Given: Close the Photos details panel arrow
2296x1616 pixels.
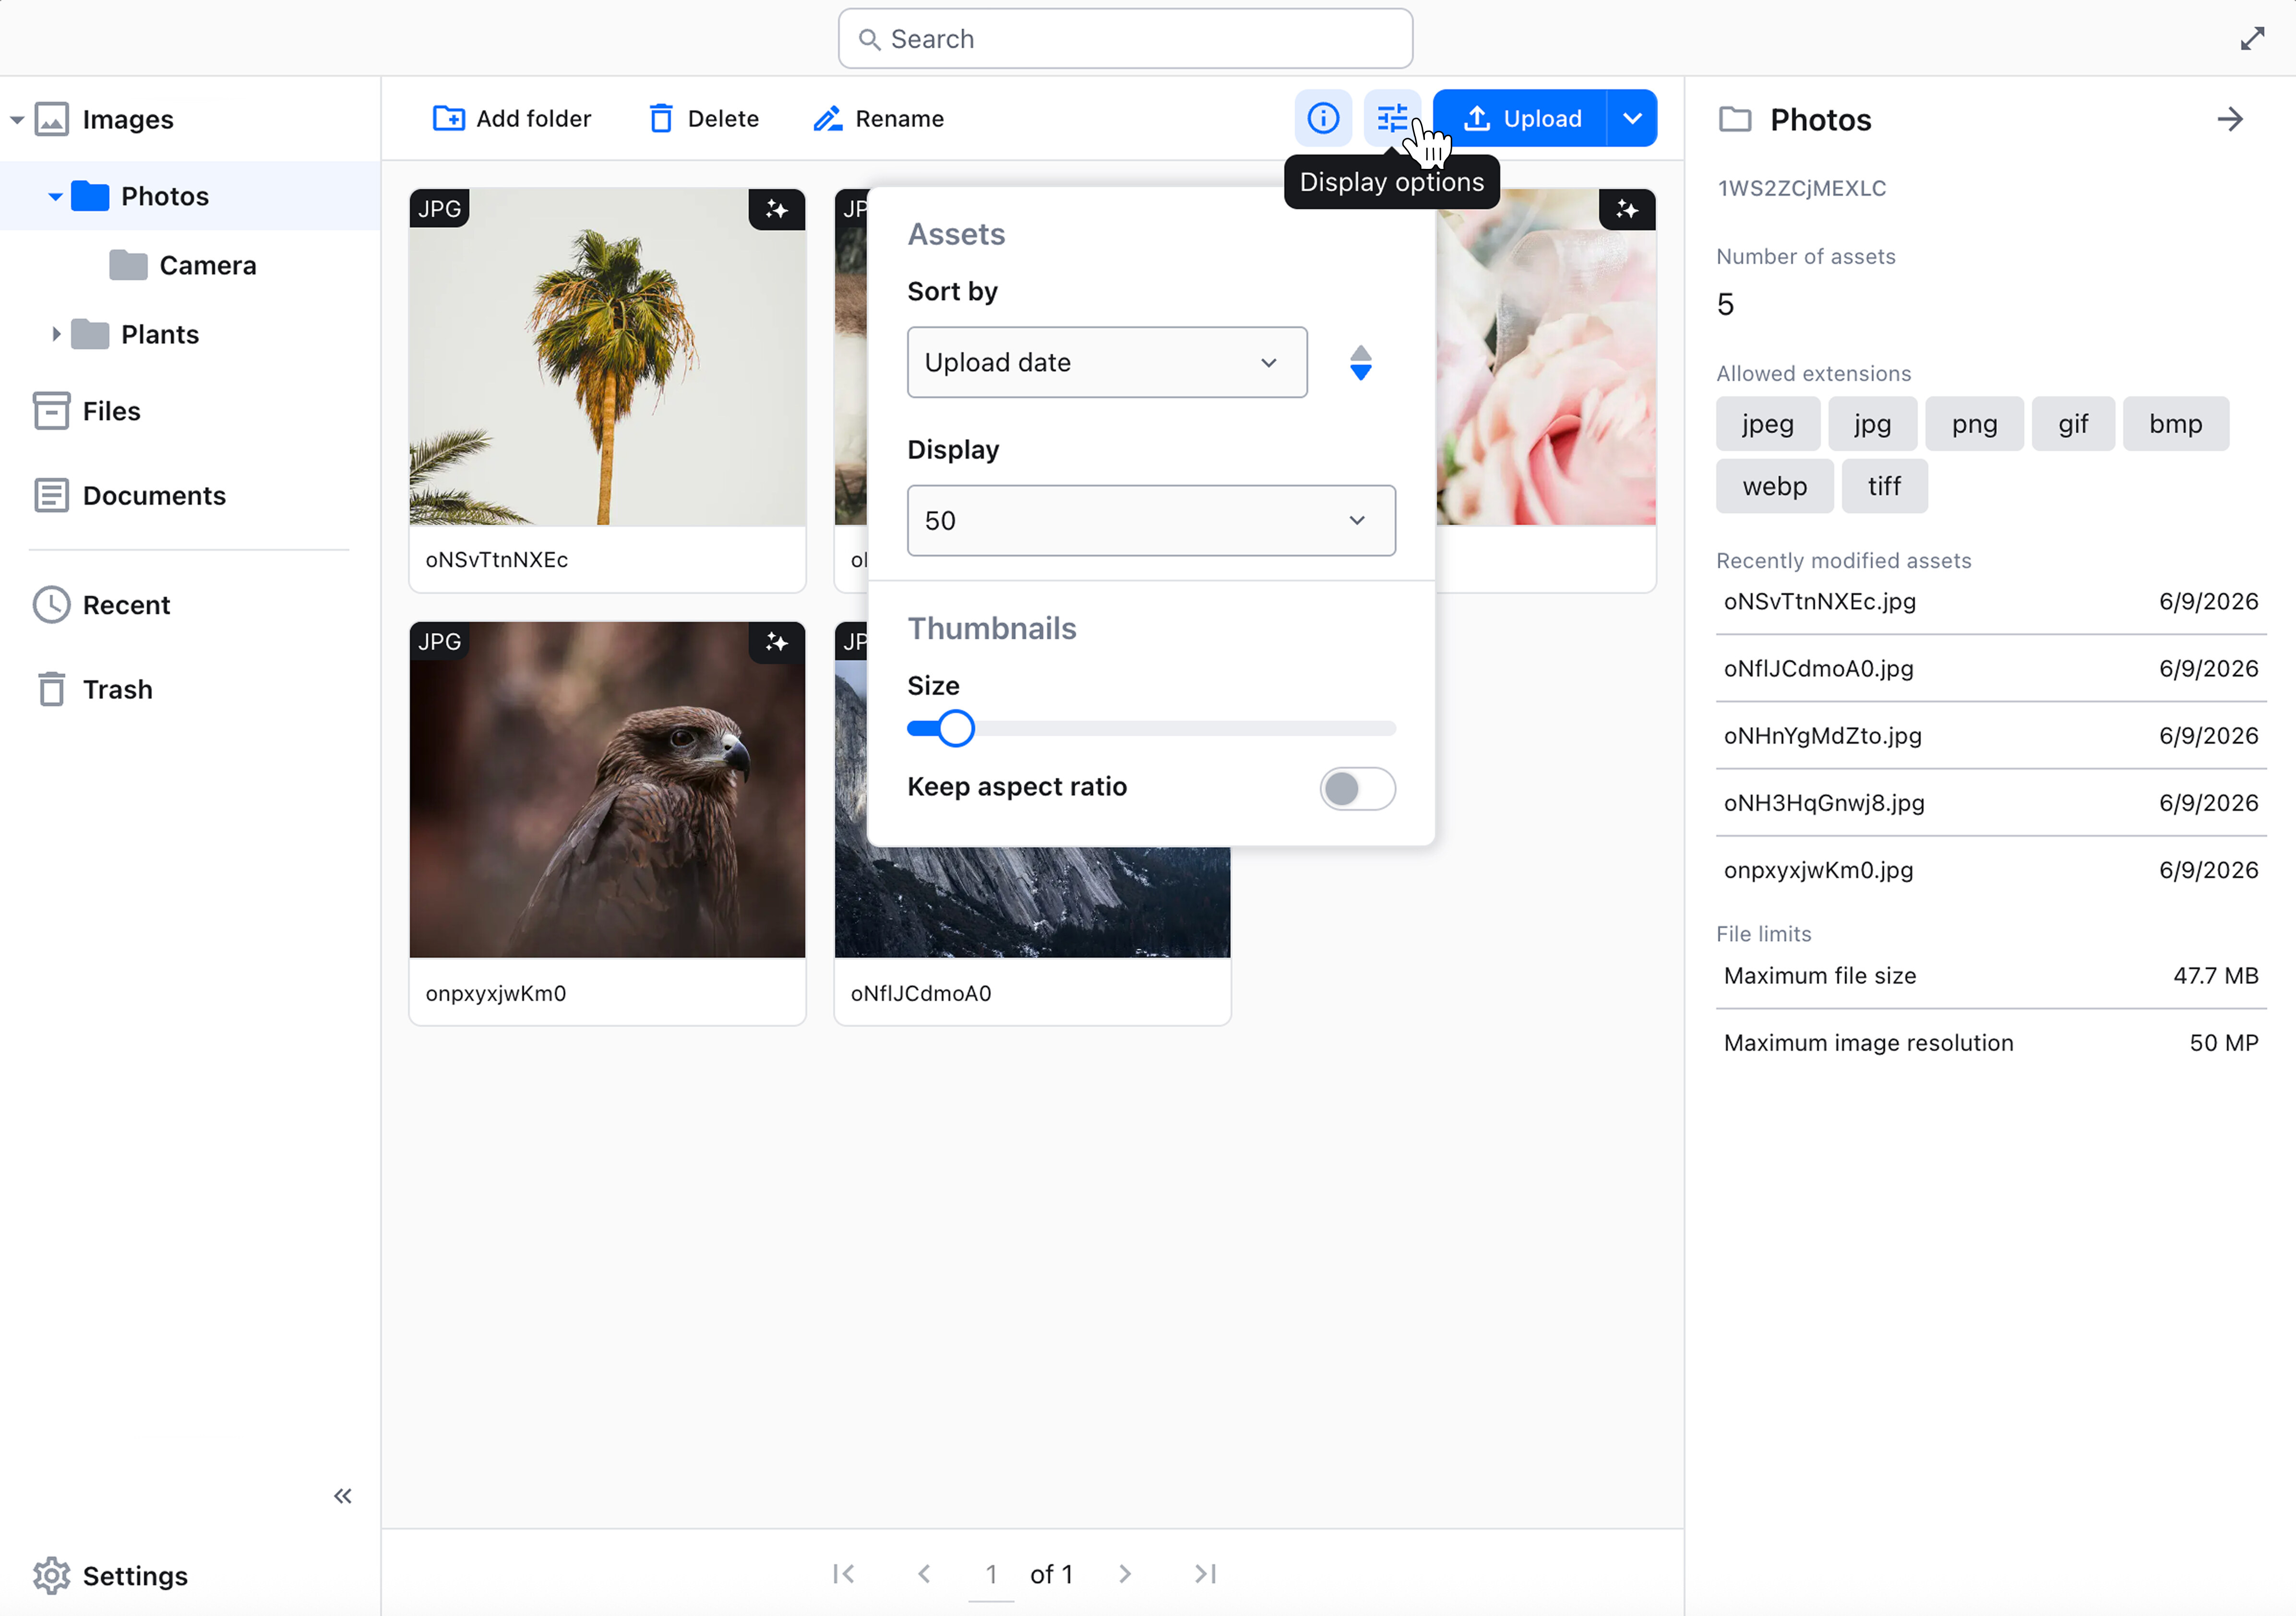Looking at the screenshot, I should pos(2230,119).
